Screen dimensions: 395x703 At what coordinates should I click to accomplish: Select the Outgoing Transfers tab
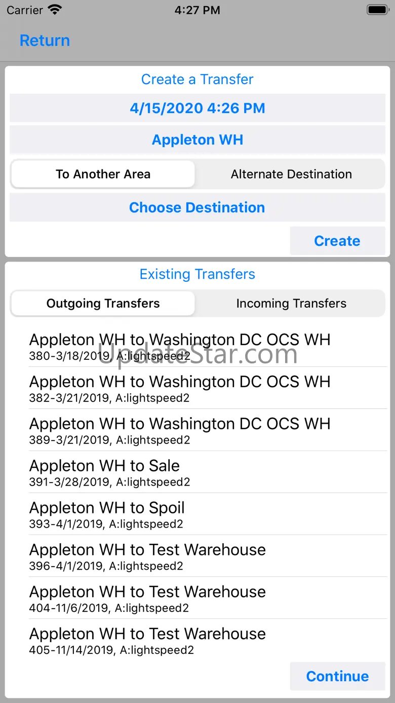click(x=103, y=304)
